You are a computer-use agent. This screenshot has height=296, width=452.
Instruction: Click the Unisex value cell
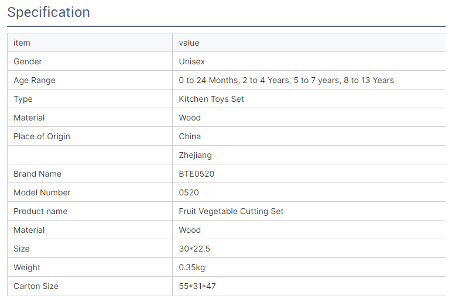191,61
